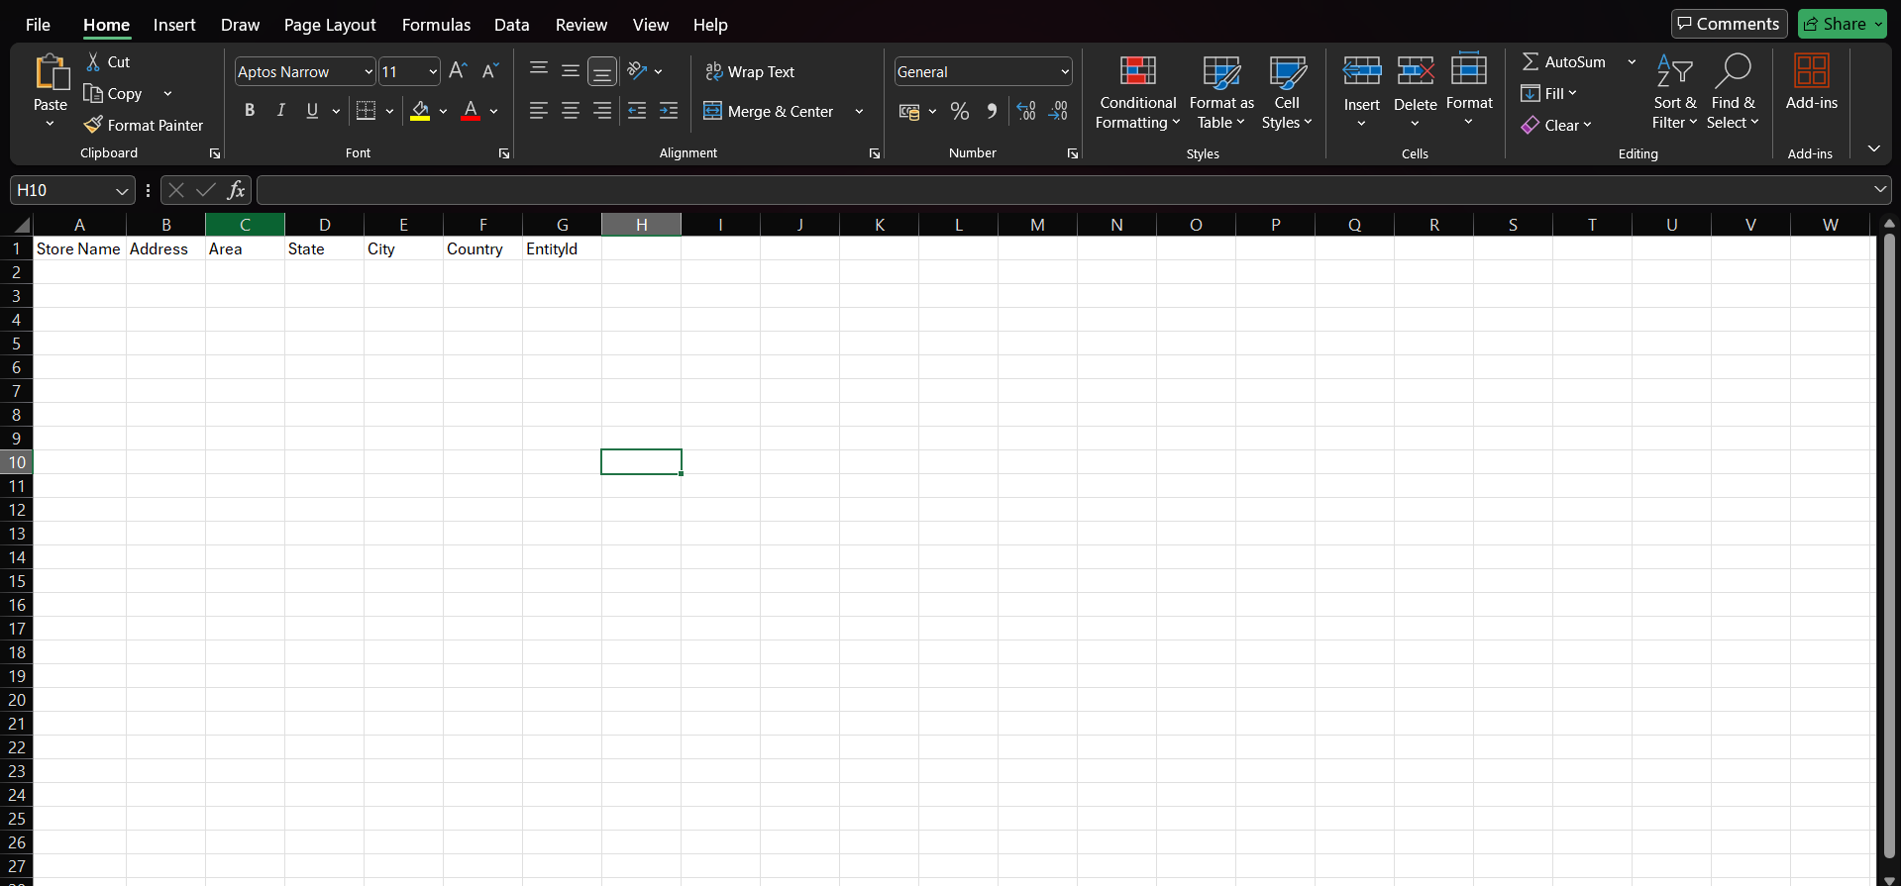Open the Comments pane button

(1729, 24)
